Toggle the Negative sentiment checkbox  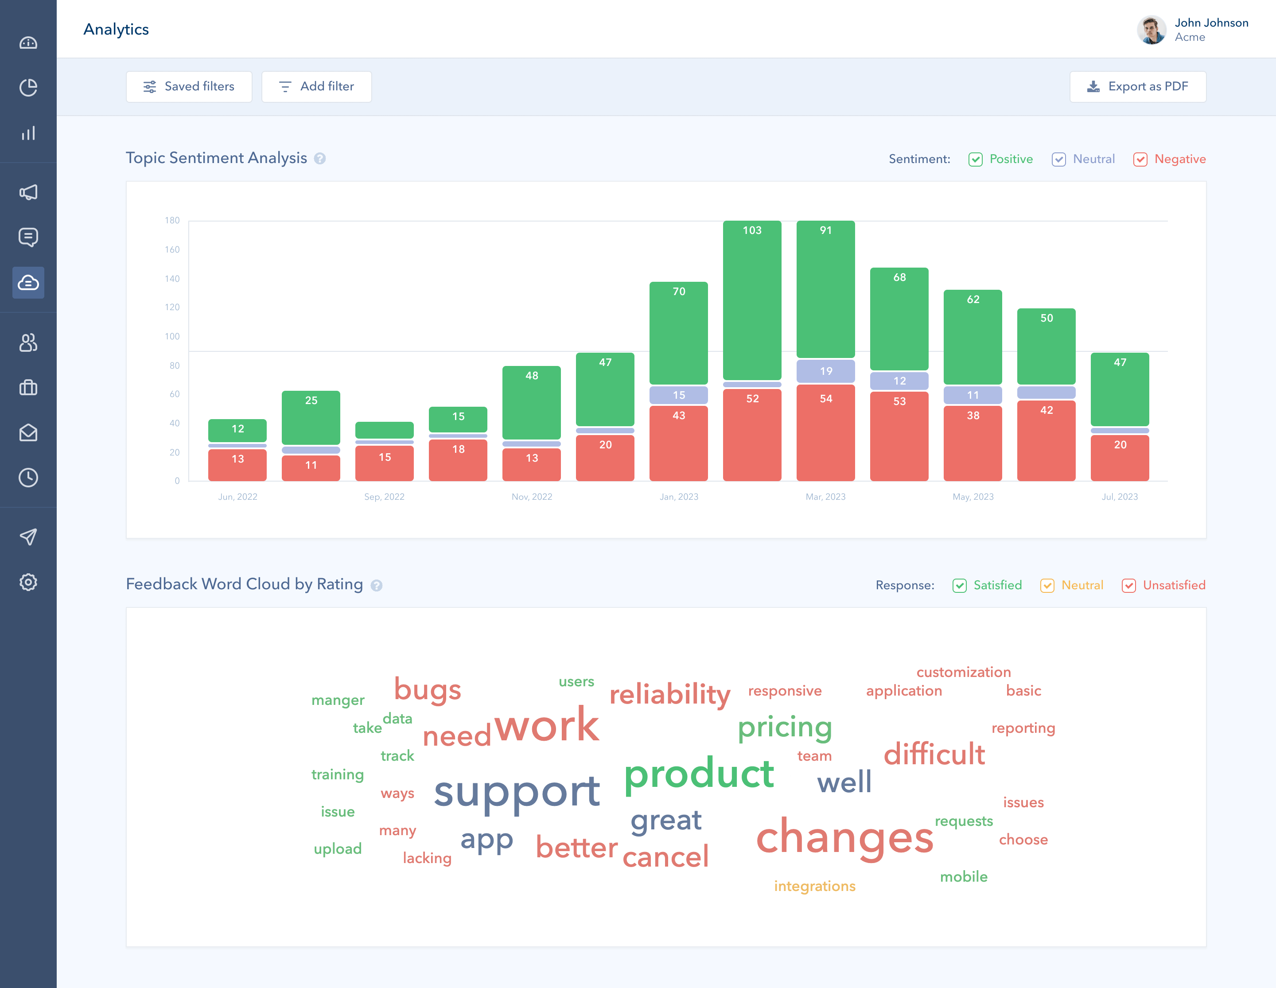[x=1140, y=159]
